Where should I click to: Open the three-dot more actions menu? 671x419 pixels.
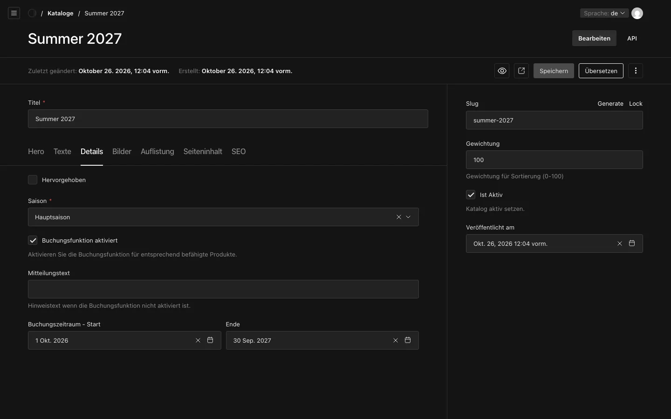pos(636,71)
